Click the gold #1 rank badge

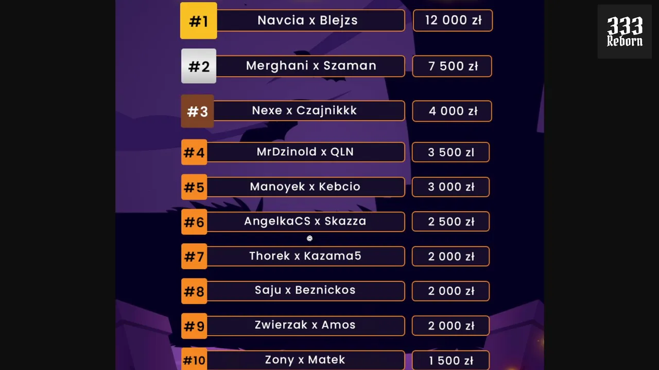click(198, 21)
